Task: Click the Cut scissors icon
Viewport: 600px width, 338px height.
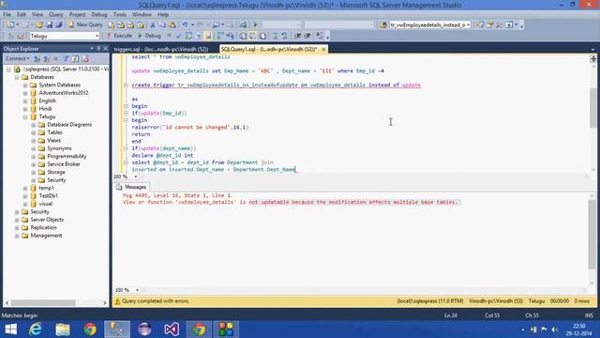Action: tap(152, 25)
